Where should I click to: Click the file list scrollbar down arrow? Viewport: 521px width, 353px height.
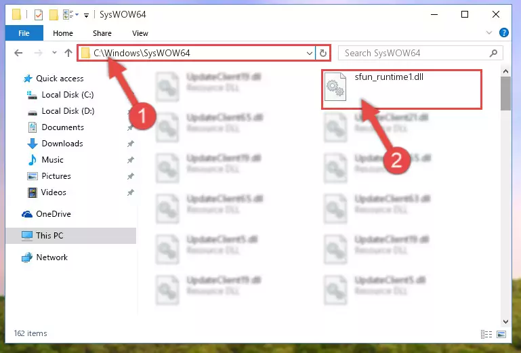coord(505,321)
